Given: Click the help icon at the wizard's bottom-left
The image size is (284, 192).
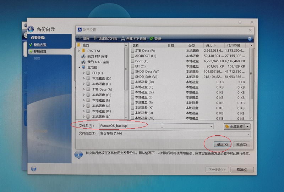Looking at the screenshot, I should 34,169.
